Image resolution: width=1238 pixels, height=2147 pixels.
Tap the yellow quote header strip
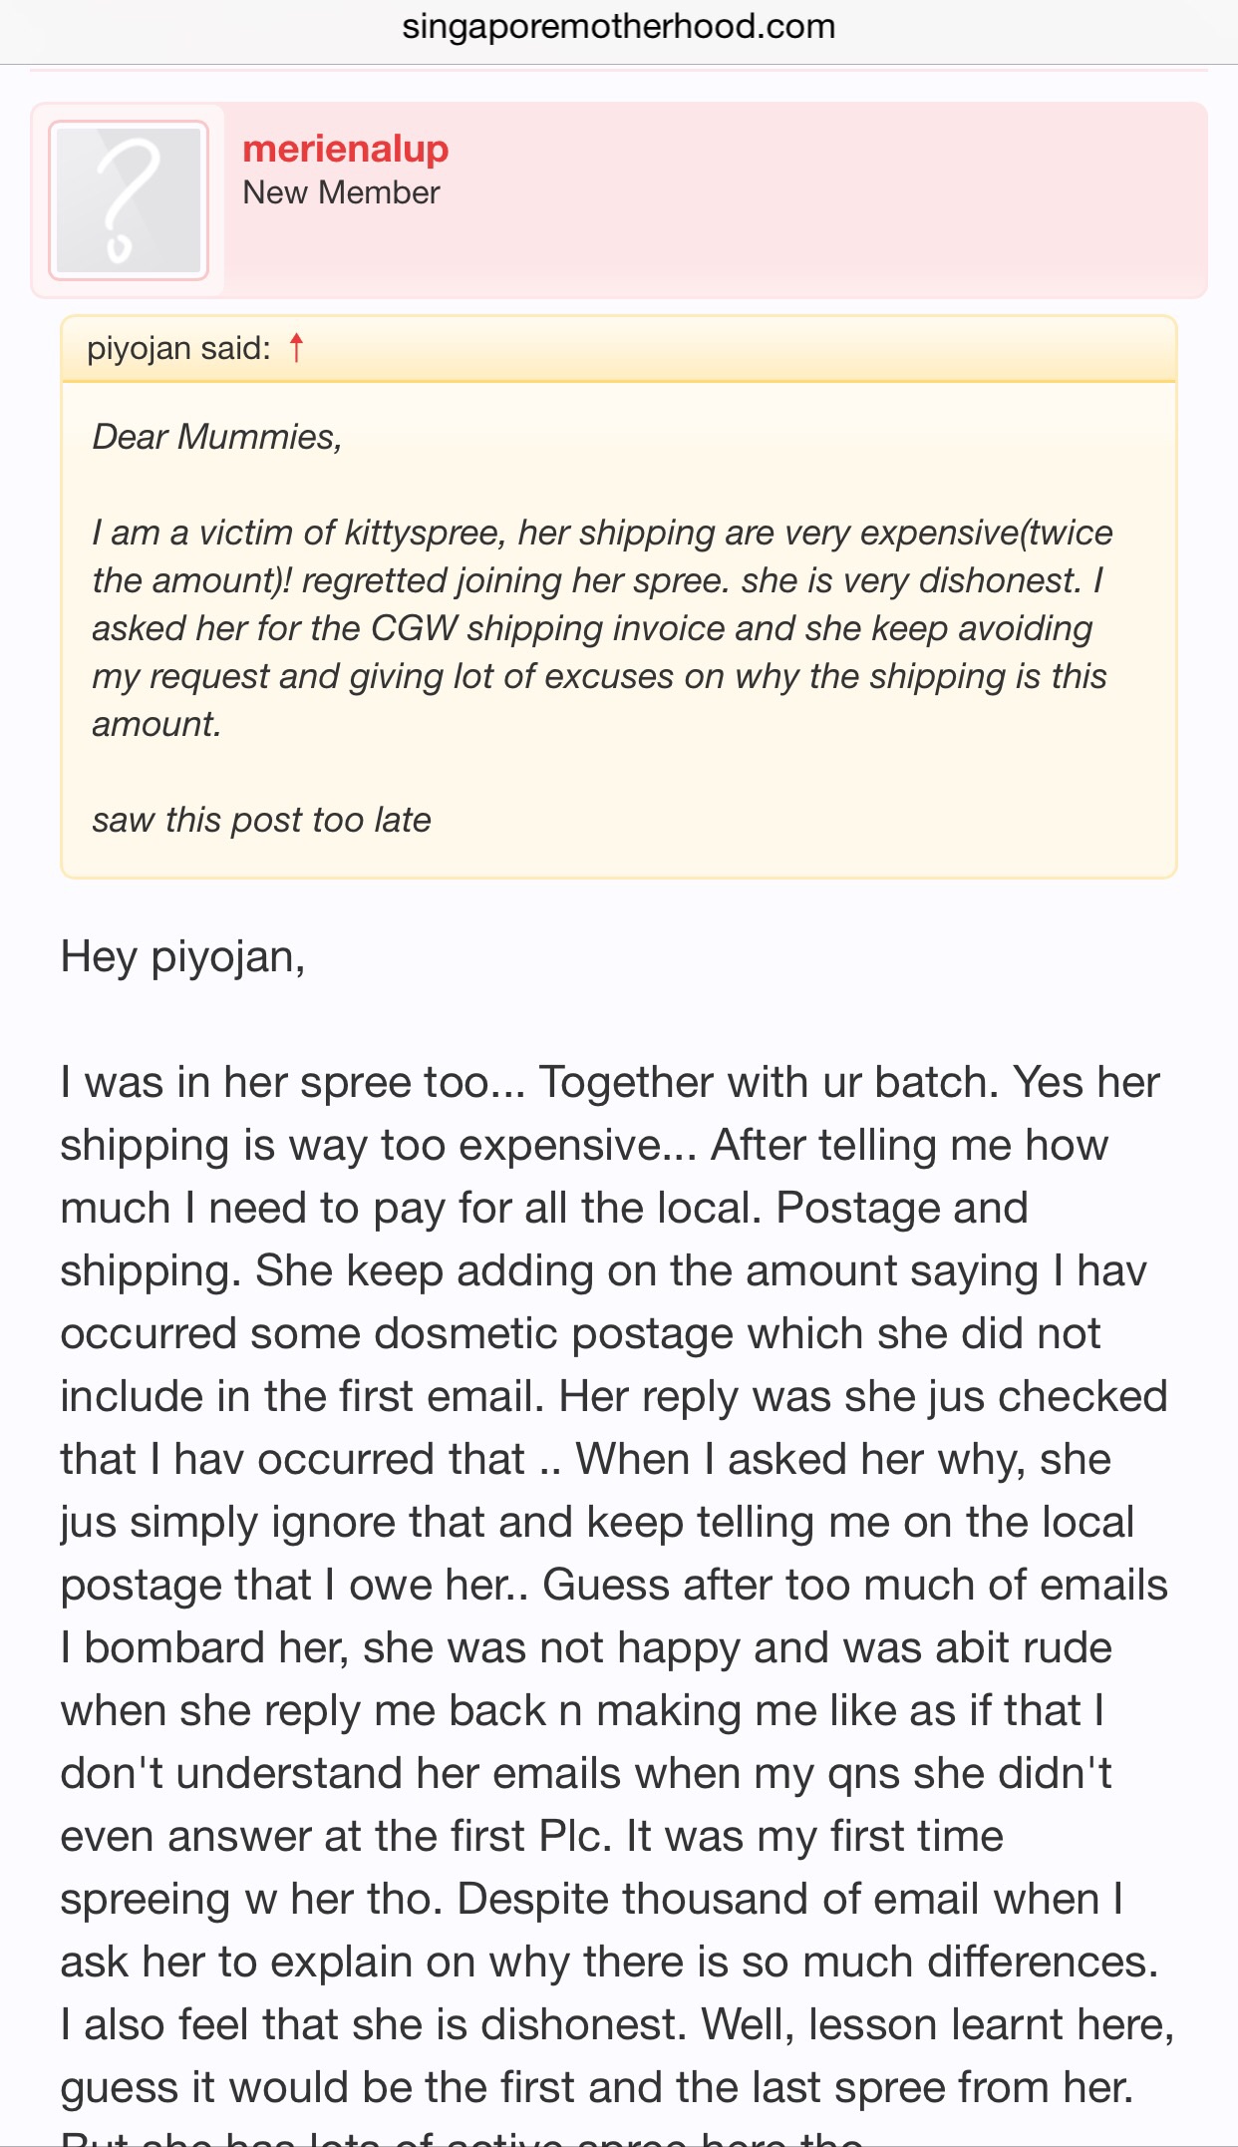click(619, 349)
